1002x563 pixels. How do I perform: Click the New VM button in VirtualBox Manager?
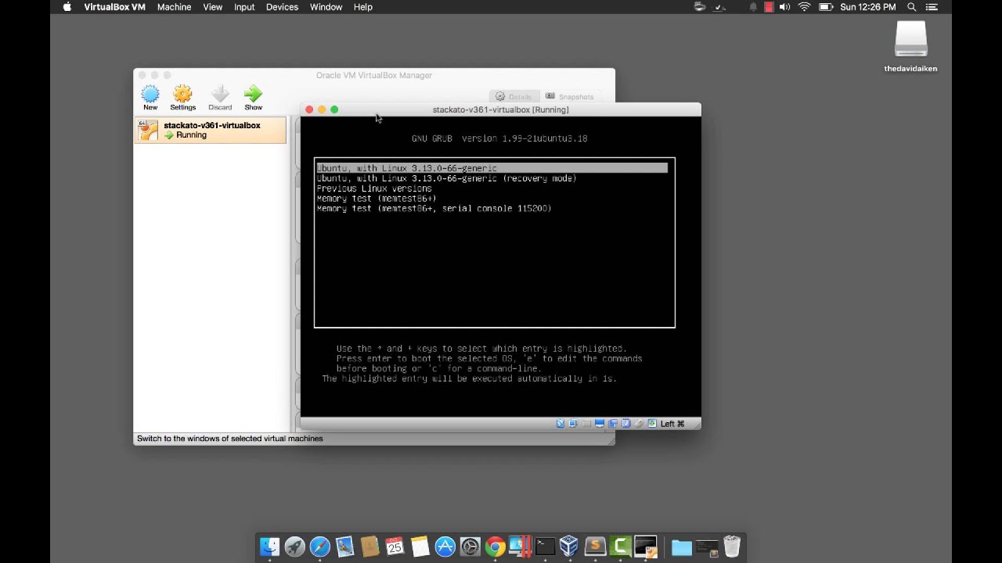[x=150, y=98]
